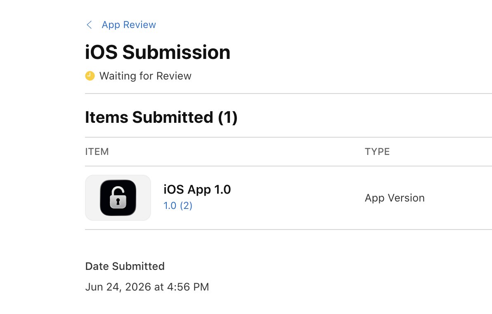Click the divider line below the app row
492x314 pixels.
(x=289, y=230)
